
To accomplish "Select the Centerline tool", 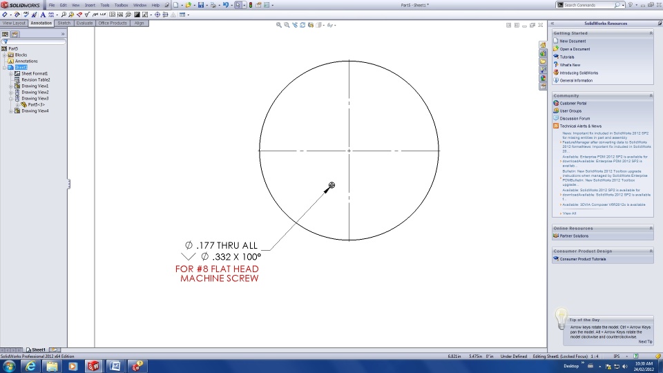I will 165,15.
